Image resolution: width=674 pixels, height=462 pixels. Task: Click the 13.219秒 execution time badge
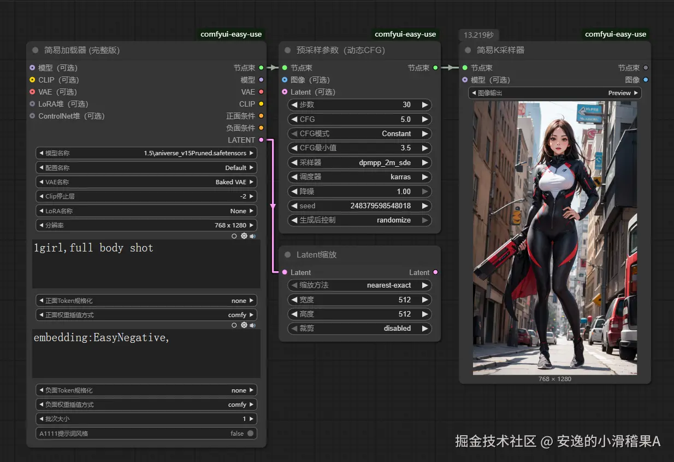478,34
